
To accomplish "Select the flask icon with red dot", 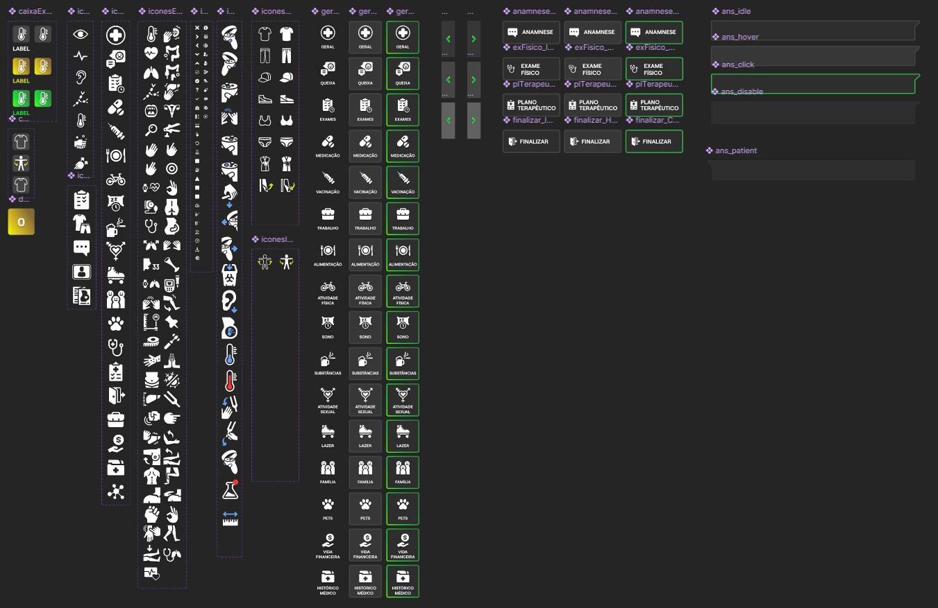I will pyautogui.click(x=230, y=489).
